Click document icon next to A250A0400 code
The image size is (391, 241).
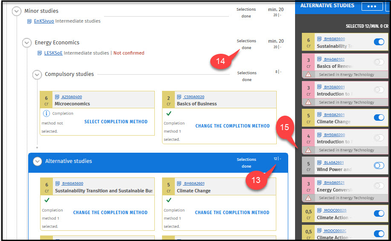click(x=58, y=97)
